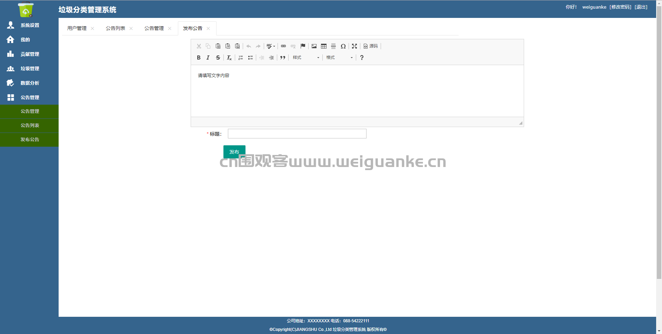Click the 垃圾分类管理系统 title
Viewport: 662px width, 334px height.
pos(87,10)
